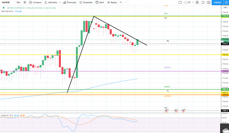Viewport: 229px width, 133px height.
Task: Select the descending black trend line
Action: click(x=120, y=31)
